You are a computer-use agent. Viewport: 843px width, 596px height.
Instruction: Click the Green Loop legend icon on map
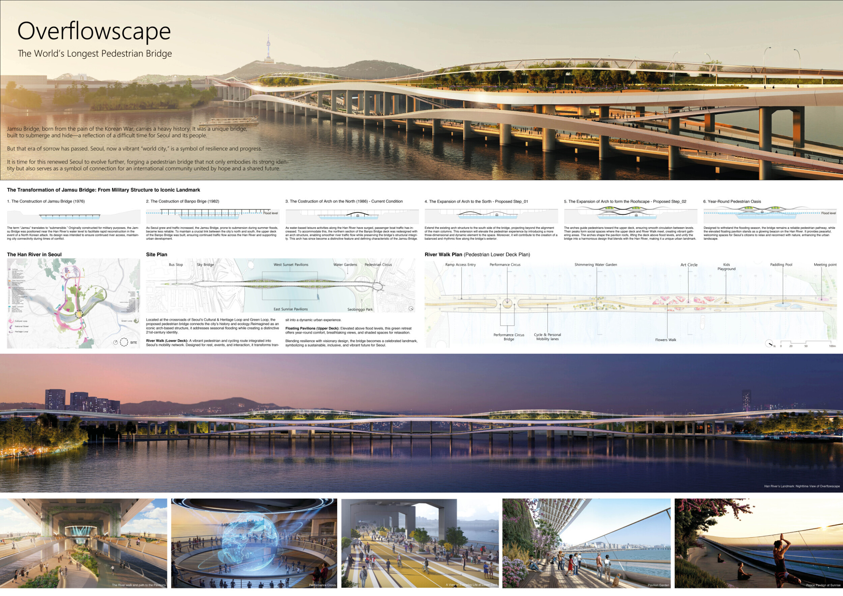click(x=136, y=321)
